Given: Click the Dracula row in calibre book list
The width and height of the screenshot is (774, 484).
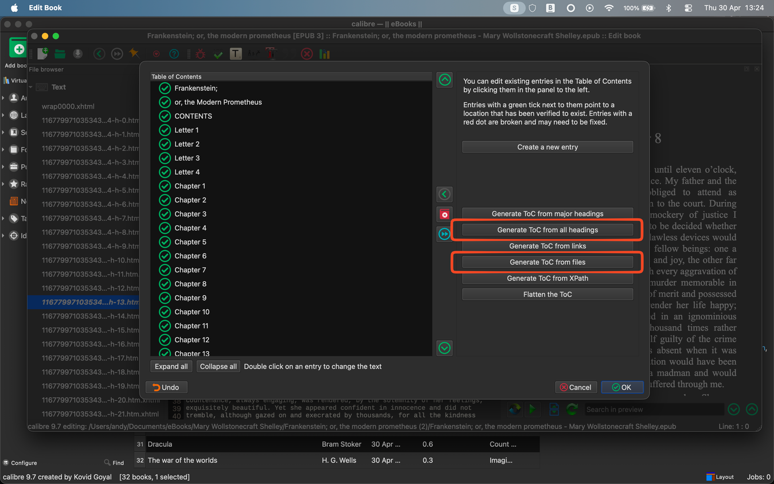Looking at the screenshot, I should point(337,444).
